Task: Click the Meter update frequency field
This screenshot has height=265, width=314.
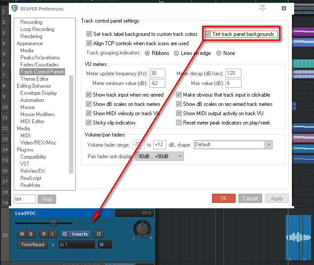Action: pyautogui.click(x=157, y=73)
